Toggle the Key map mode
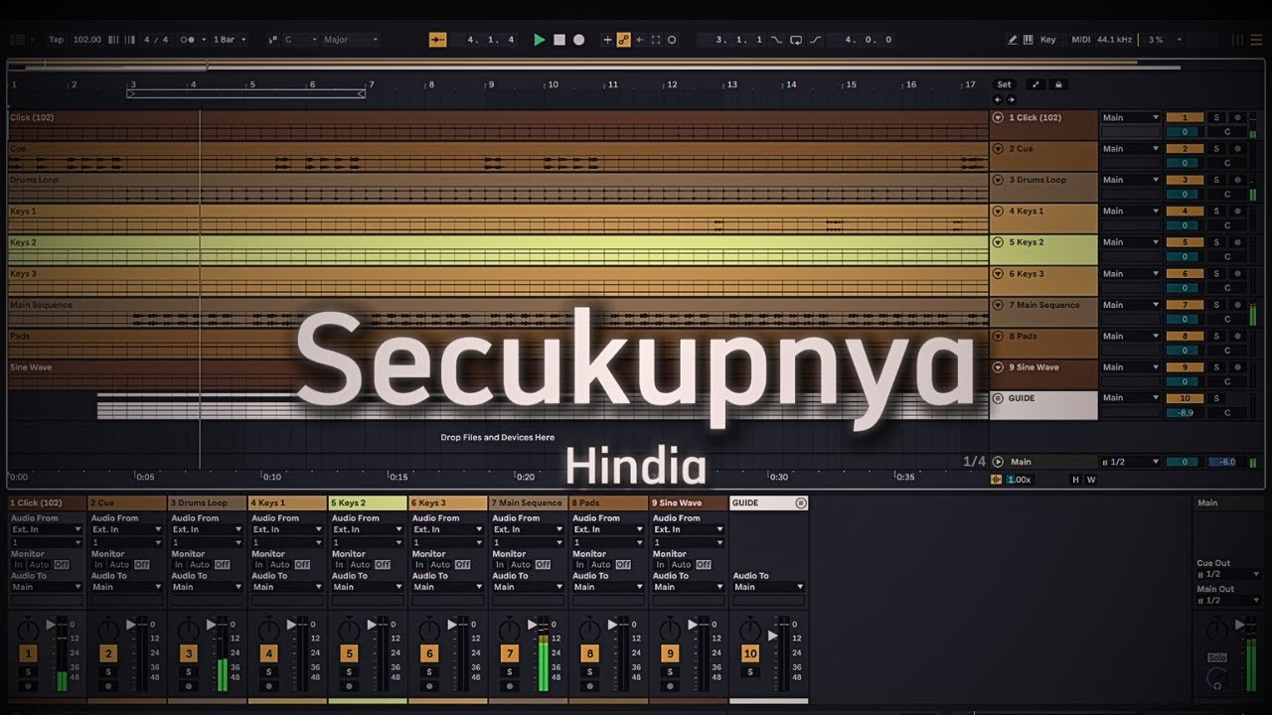This screenshot has width=1272, height=715. [1048, 40]
